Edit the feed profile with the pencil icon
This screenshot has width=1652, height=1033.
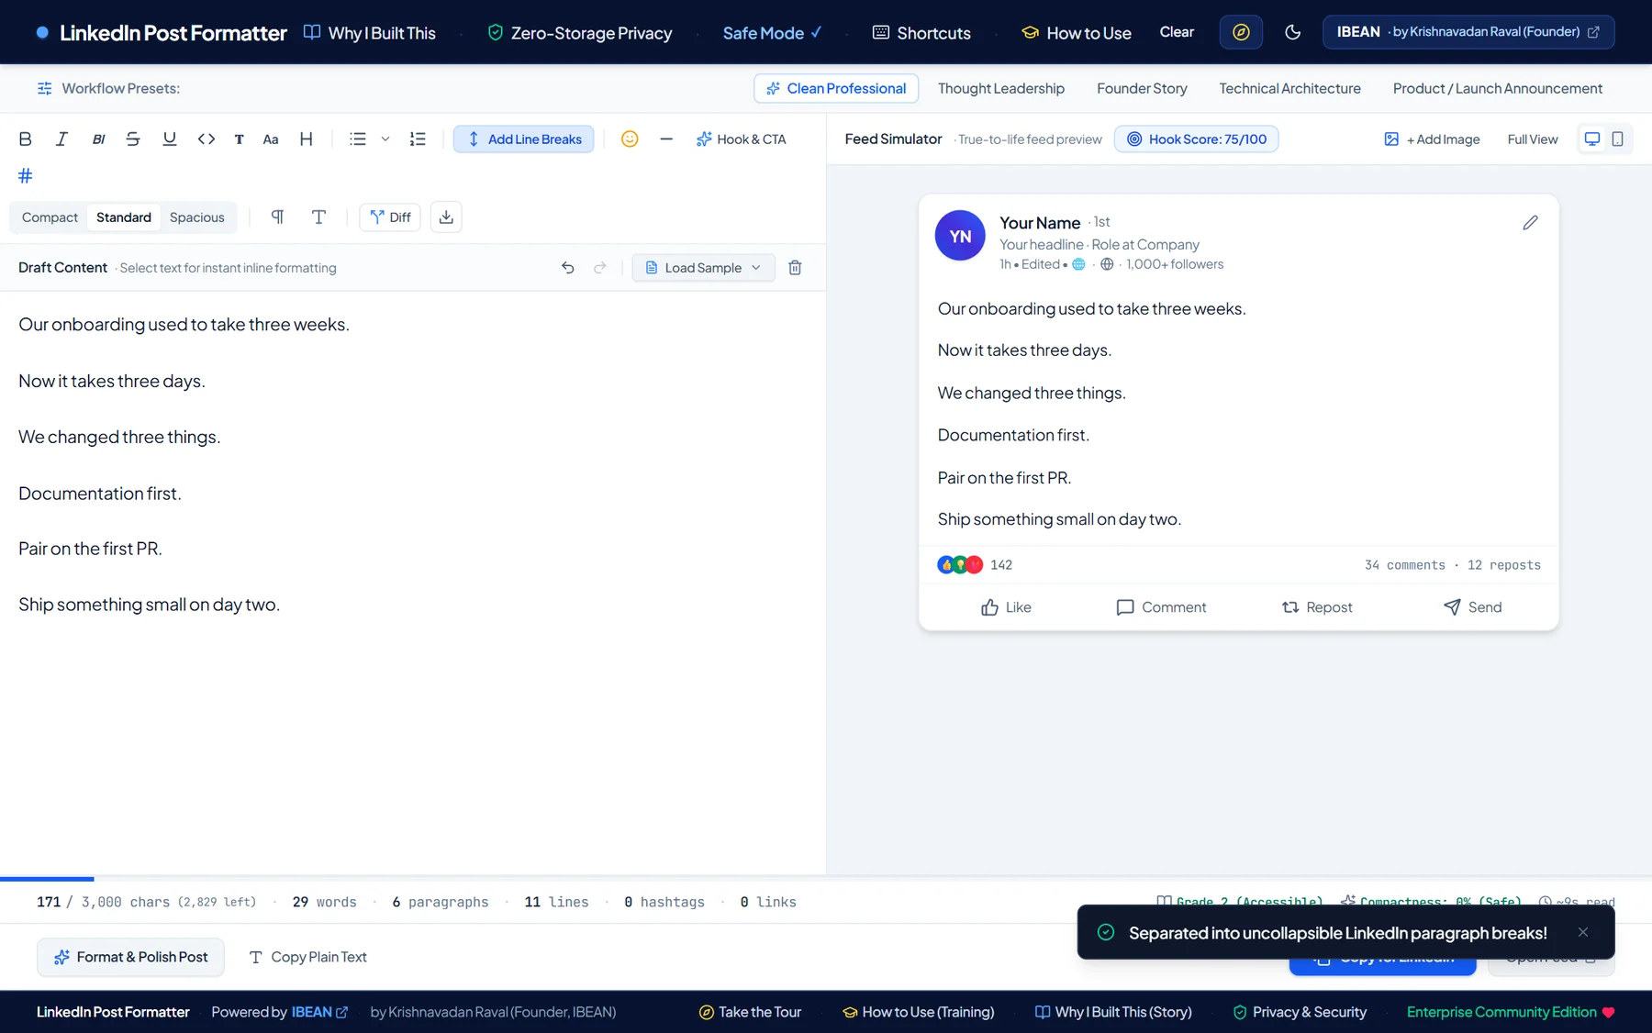point(1530,223)
